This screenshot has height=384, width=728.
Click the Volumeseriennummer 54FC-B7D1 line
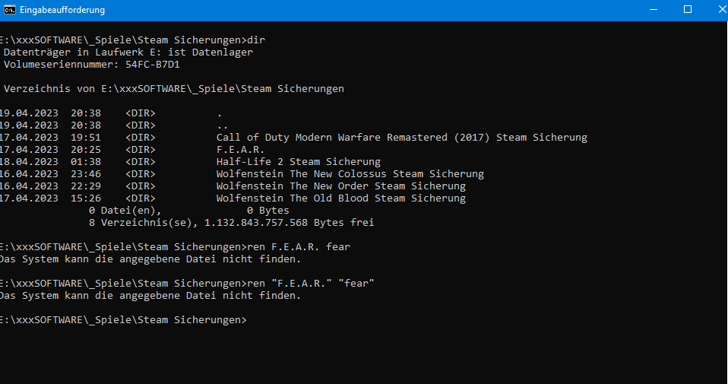pos(91,65)
